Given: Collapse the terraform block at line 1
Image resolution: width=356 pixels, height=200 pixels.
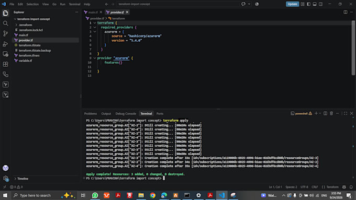Looking at the screenshot, I should (x=95, y=23).
